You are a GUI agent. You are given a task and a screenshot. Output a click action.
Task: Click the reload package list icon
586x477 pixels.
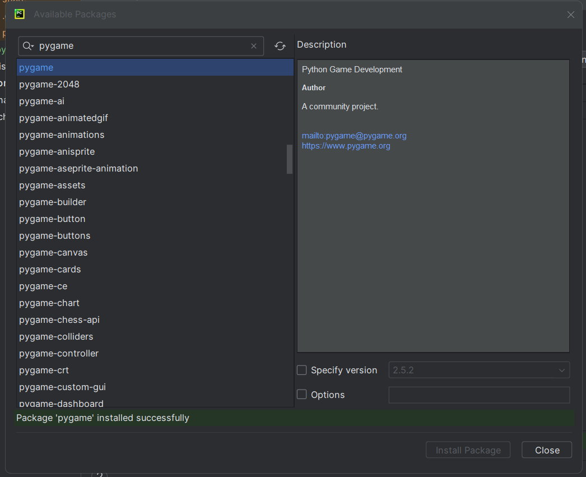(280, 46)
